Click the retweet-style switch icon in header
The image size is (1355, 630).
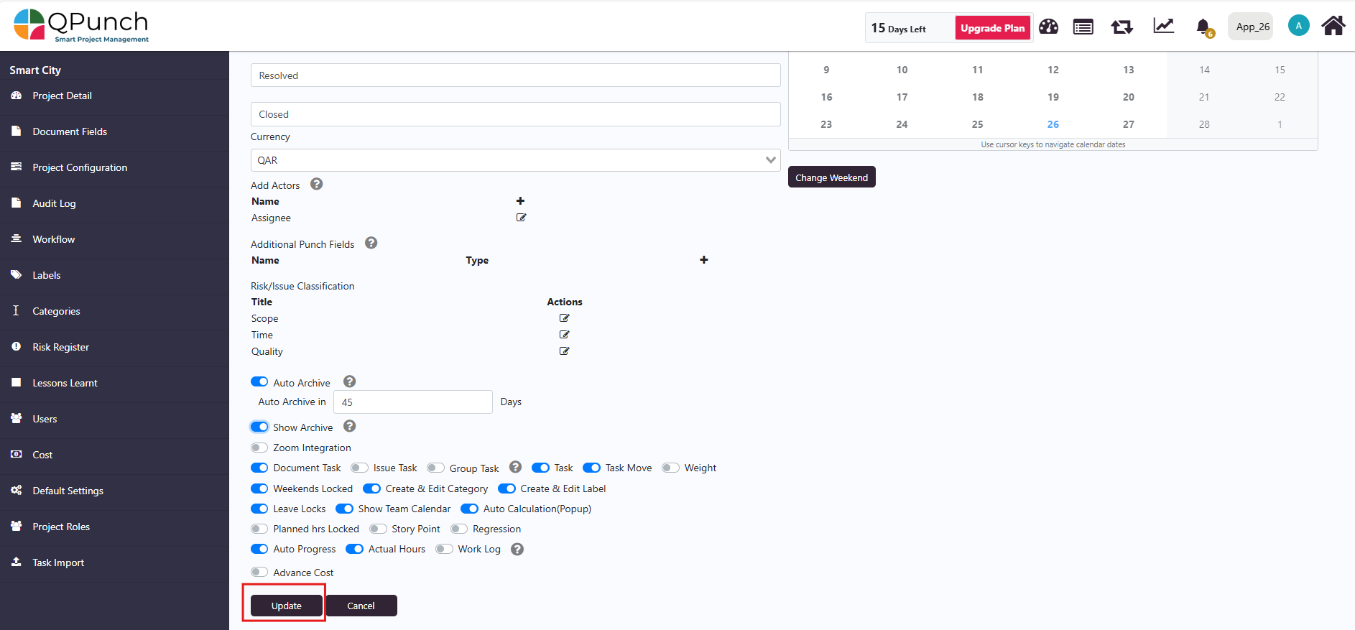(x=1122, y=27)
